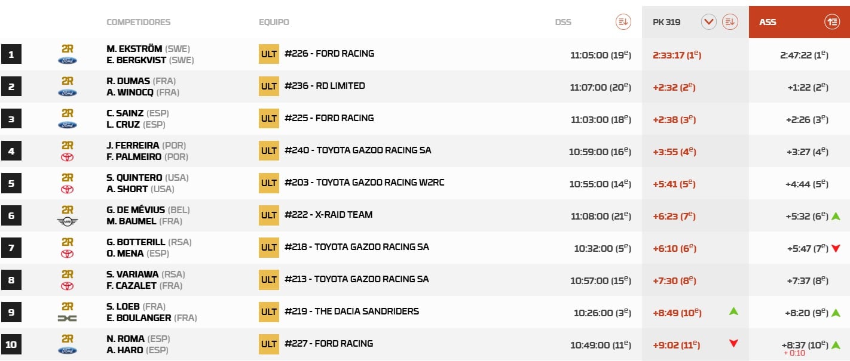Click the ASS column sort icon
This screenshot has width=850, height=361.
831,22
